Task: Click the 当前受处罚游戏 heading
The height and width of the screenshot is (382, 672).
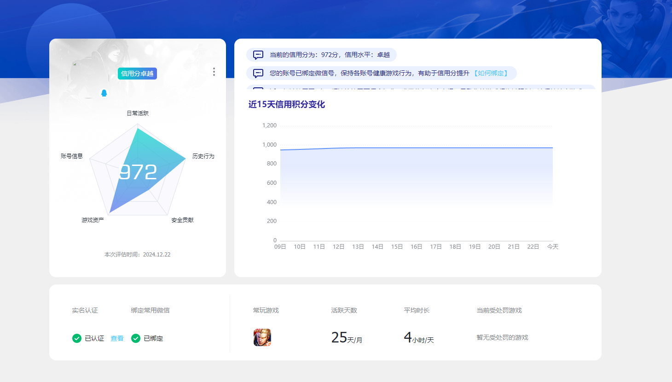Action: click(499, 310)
